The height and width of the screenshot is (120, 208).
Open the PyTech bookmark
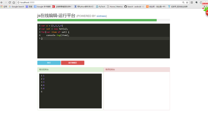[101, 6]
